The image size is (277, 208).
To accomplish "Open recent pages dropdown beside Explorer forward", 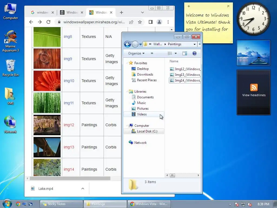I will point(140,44).
